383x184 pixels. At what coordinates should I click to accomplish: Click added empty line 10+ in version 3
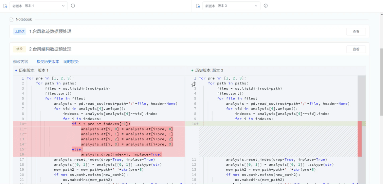coord(278,124)
